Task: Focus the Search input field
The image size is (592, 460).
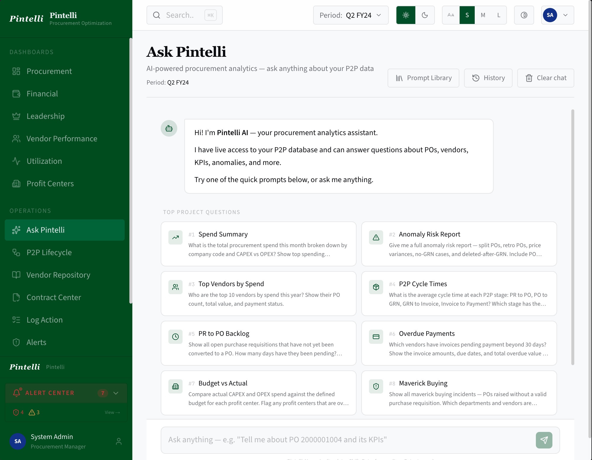Action: click(185, 15)
